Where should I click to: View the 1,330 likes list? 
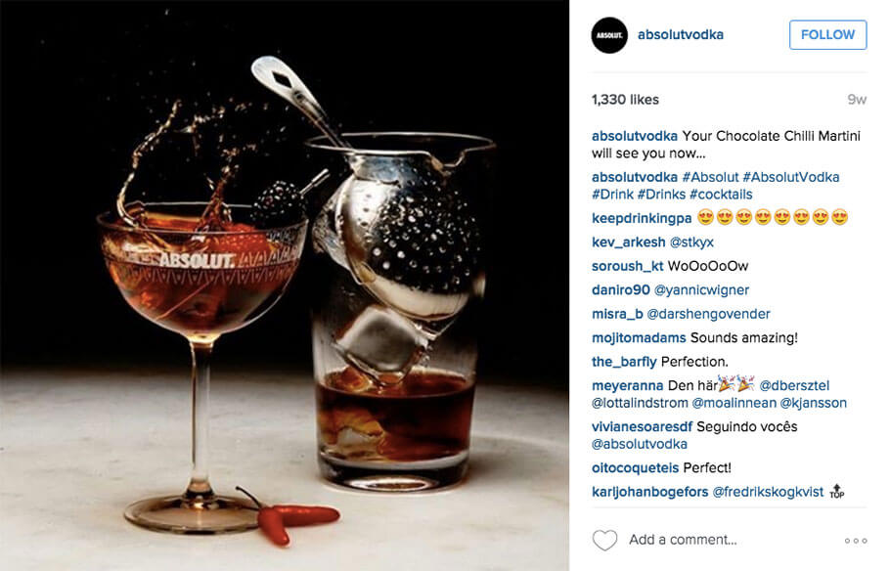tap(625, 100)
